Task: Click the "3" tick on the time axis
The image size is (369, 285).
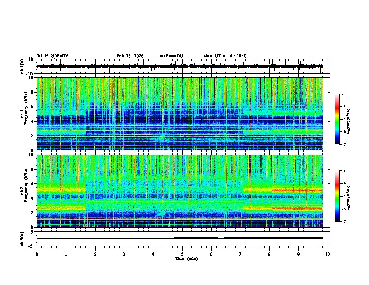Action: pyautogui.click(x=124, y=254)
